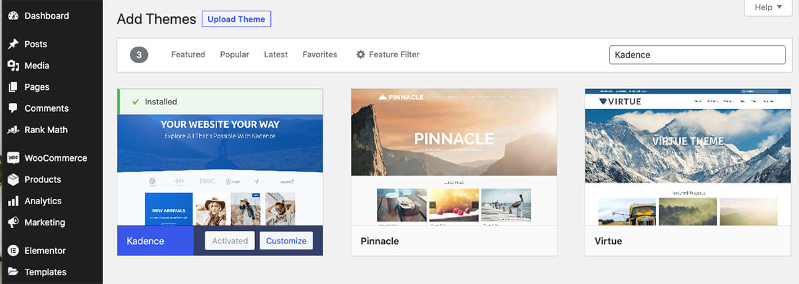This screenshot has width=799, height=284.
Task: Click the Posts pushpin icon
Action: (x=13, y=44)
